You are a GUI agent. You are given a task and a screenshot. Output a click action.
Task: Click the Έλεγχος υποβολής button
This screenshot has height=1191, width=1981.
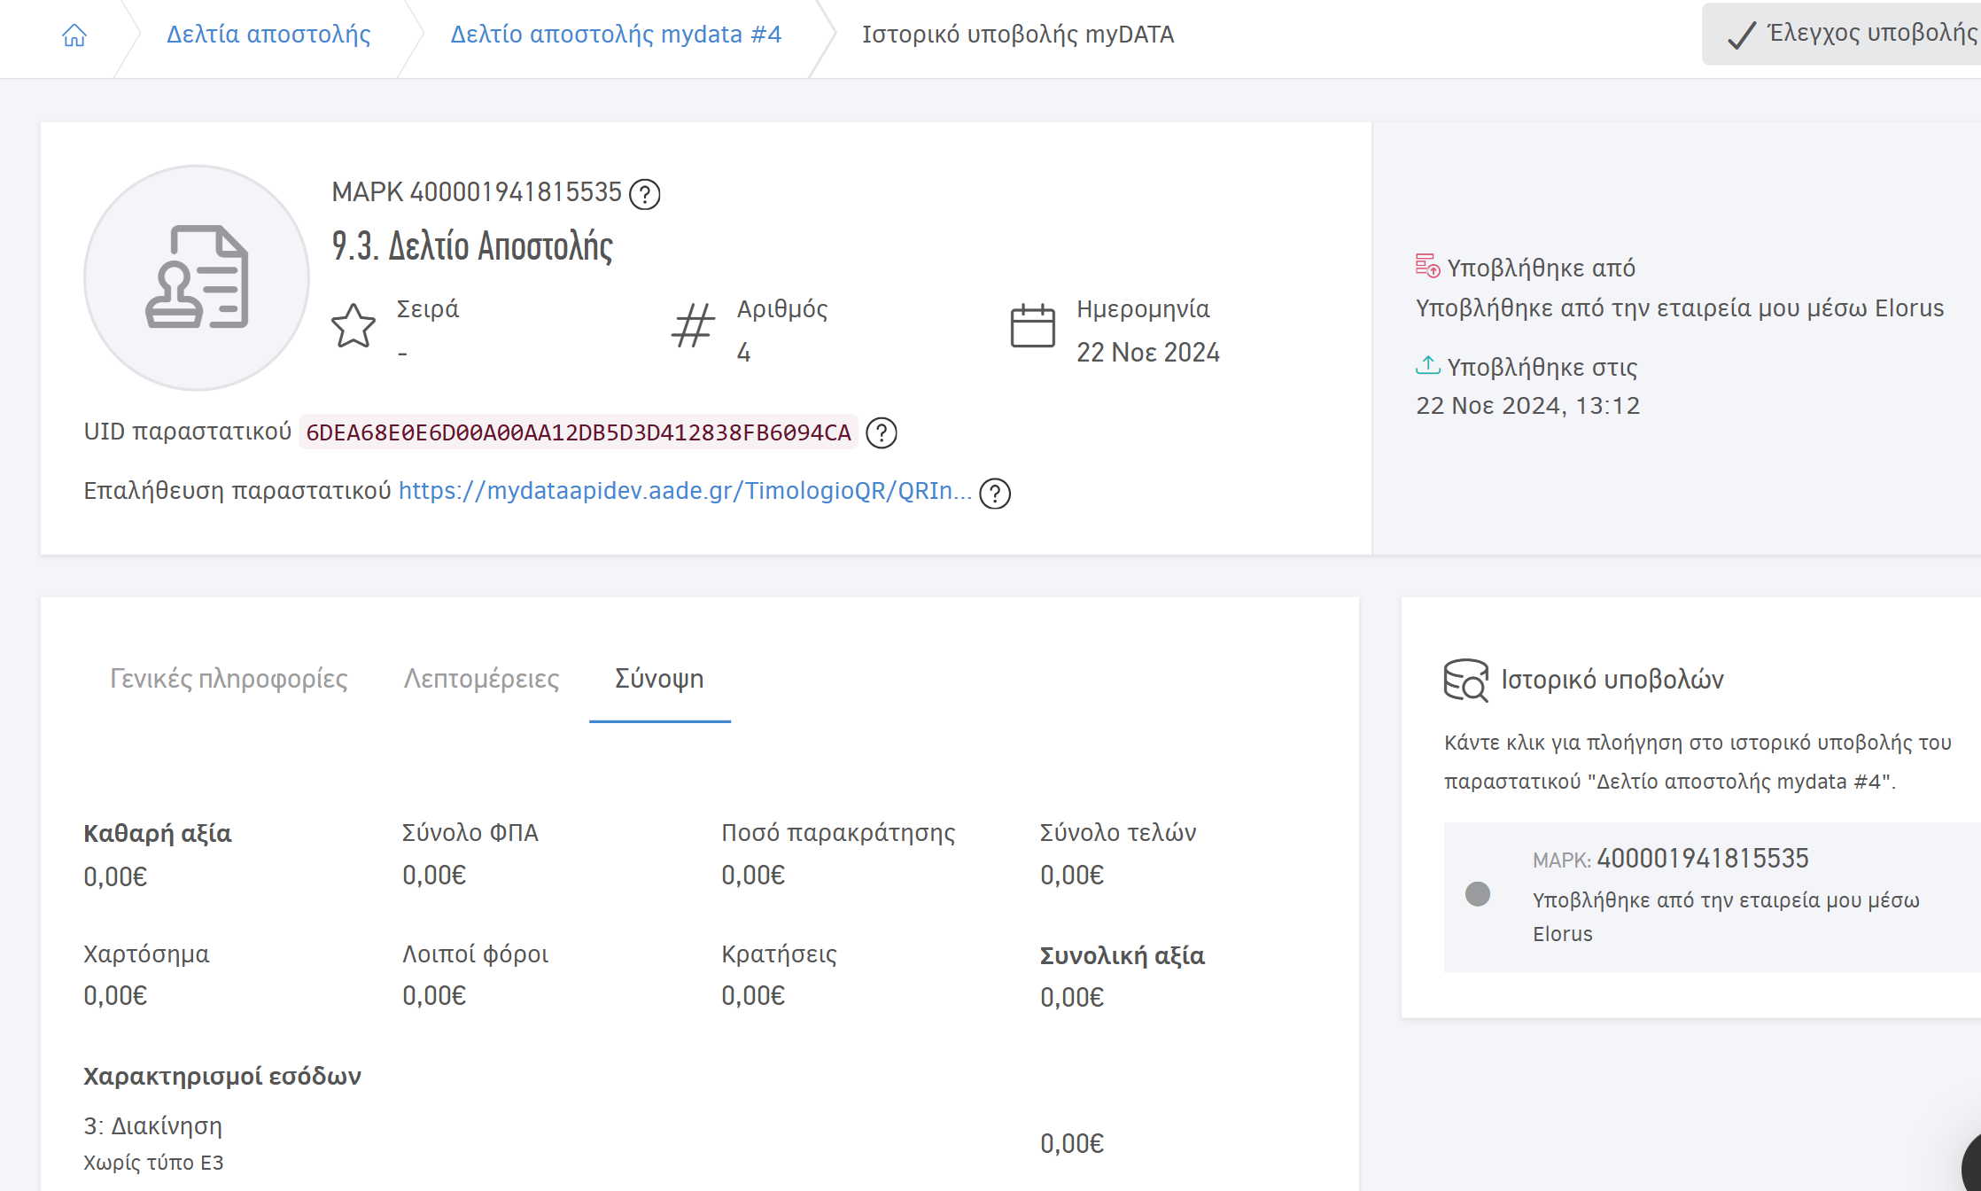point(1841,34)
